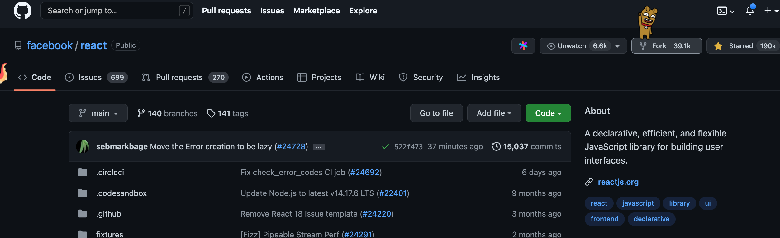Open the react repository link
The image size is (780, 238).
(x=93, y=45)
